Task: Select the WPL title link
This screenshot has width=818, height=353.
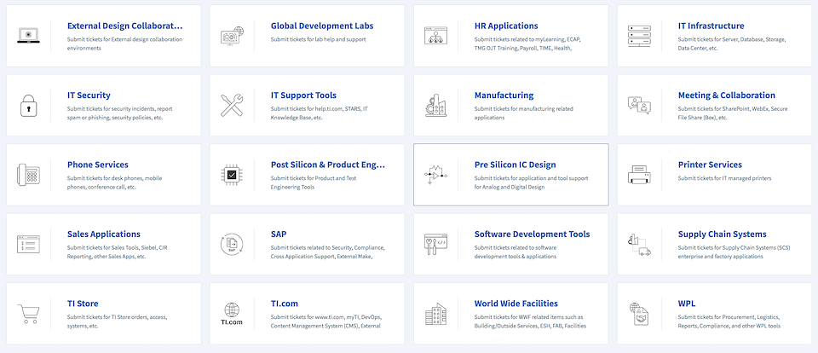Action: (x=687, y=304)
